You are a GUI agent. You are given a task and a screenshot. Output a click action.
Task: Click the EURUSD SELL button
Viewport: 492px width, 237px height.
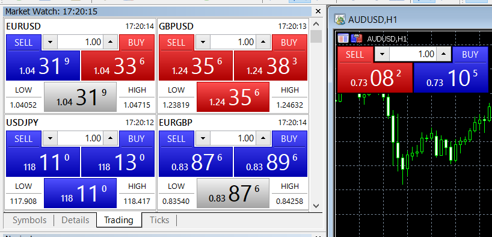point(23,42)
